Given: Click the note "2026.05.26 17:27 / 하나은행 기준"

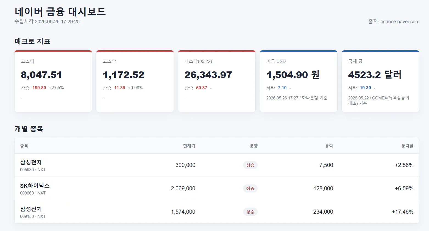Looking at the screenshot, I should click(x=297, y=98).
